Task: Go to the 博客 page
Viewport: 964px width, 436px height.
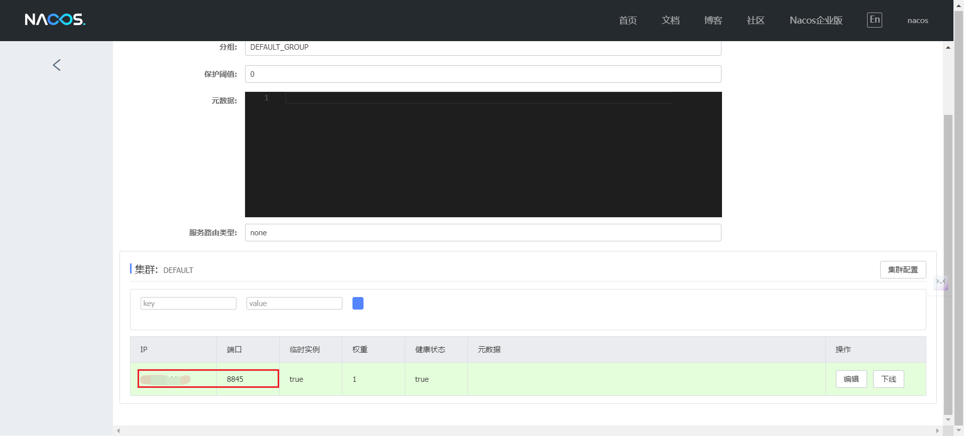Action: click(713, 21)
